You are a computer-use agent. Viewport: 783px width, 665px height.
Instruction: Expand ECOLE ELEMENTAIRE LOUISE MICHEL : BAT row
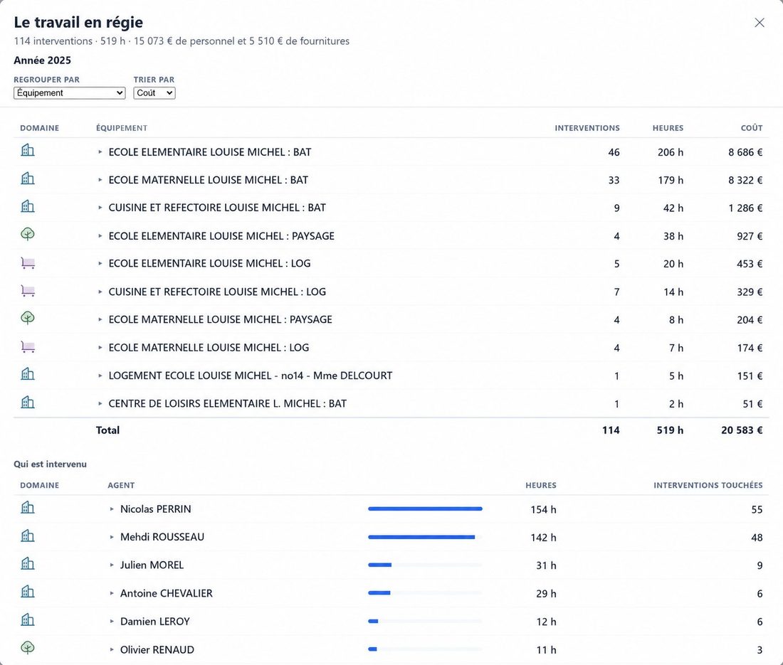(x=100, y=151)
